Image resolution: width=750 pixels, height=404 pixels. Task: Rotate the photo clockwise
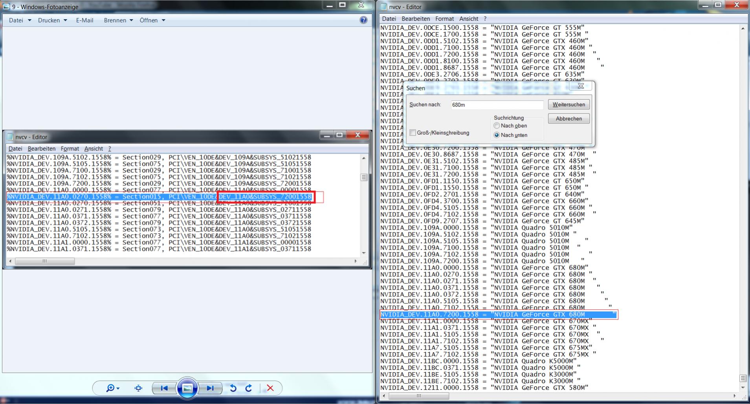point(248,388)
